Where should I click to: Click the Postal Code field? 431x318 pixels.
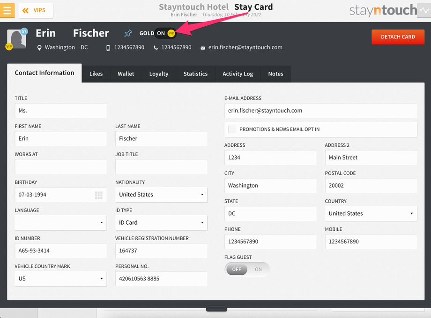coord(371,186)
